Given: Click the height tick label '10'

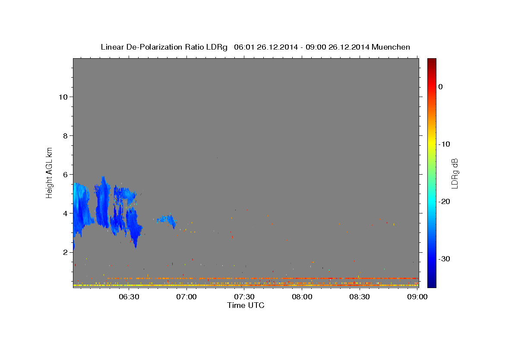Looking at the screenshot, I should [x=63, y=97].
